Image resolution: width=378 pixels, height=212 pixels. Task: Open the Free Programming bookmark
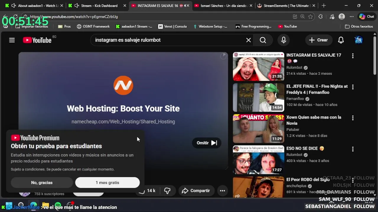point(253,26)
